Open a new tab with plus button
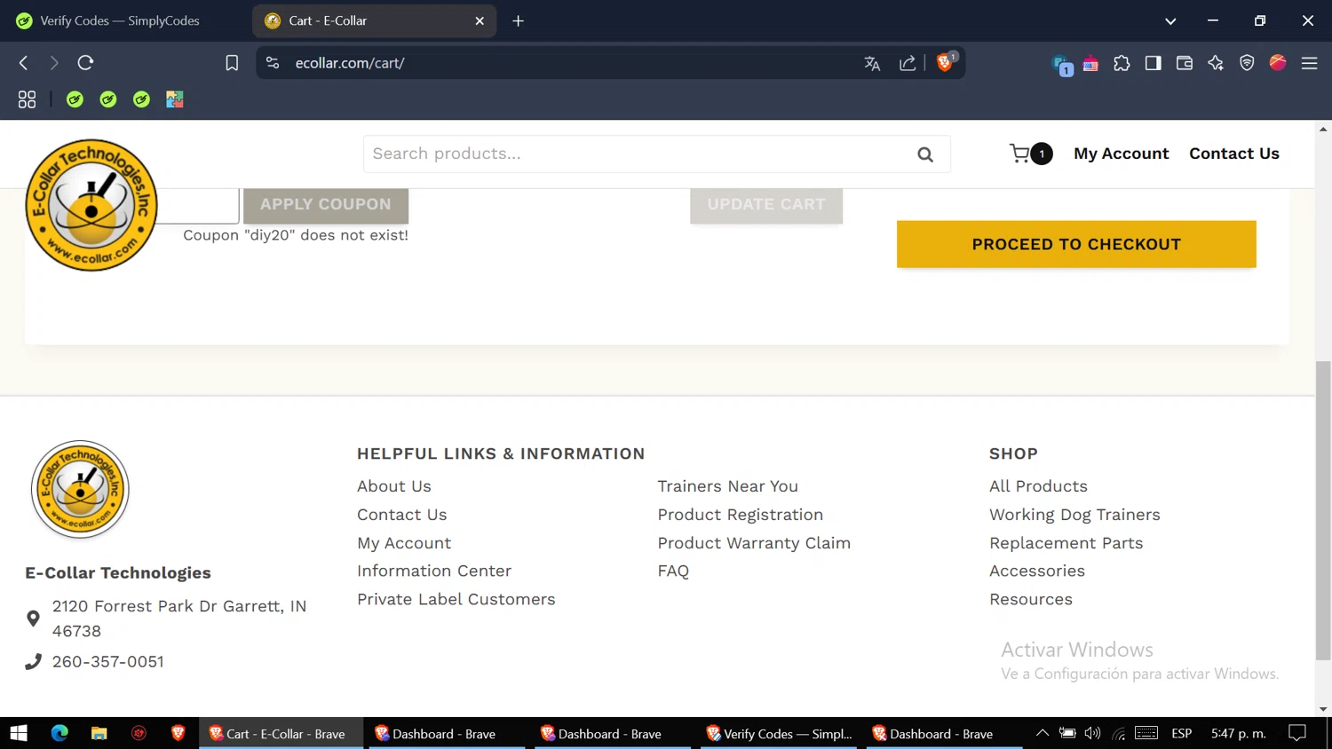This screenshot has height=749, width=1332. [x=519, y=20]
